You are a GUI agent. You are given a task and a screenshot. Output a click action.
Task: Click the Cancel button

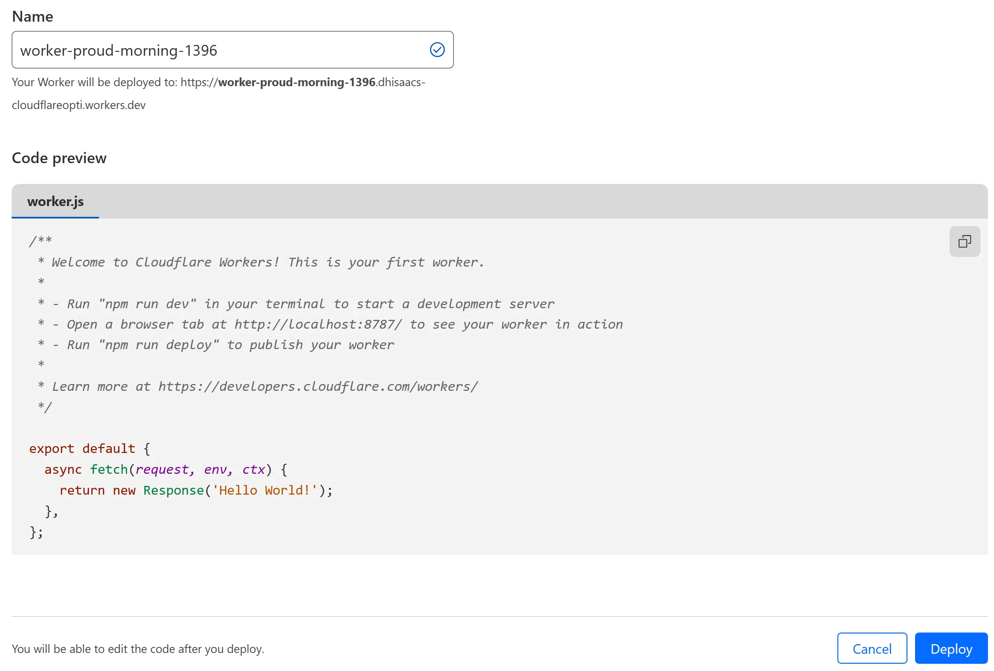pos(871,649)
